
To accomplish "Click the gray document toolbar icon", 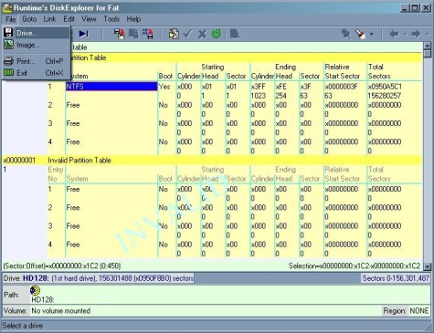I will (x=235, y=34).
